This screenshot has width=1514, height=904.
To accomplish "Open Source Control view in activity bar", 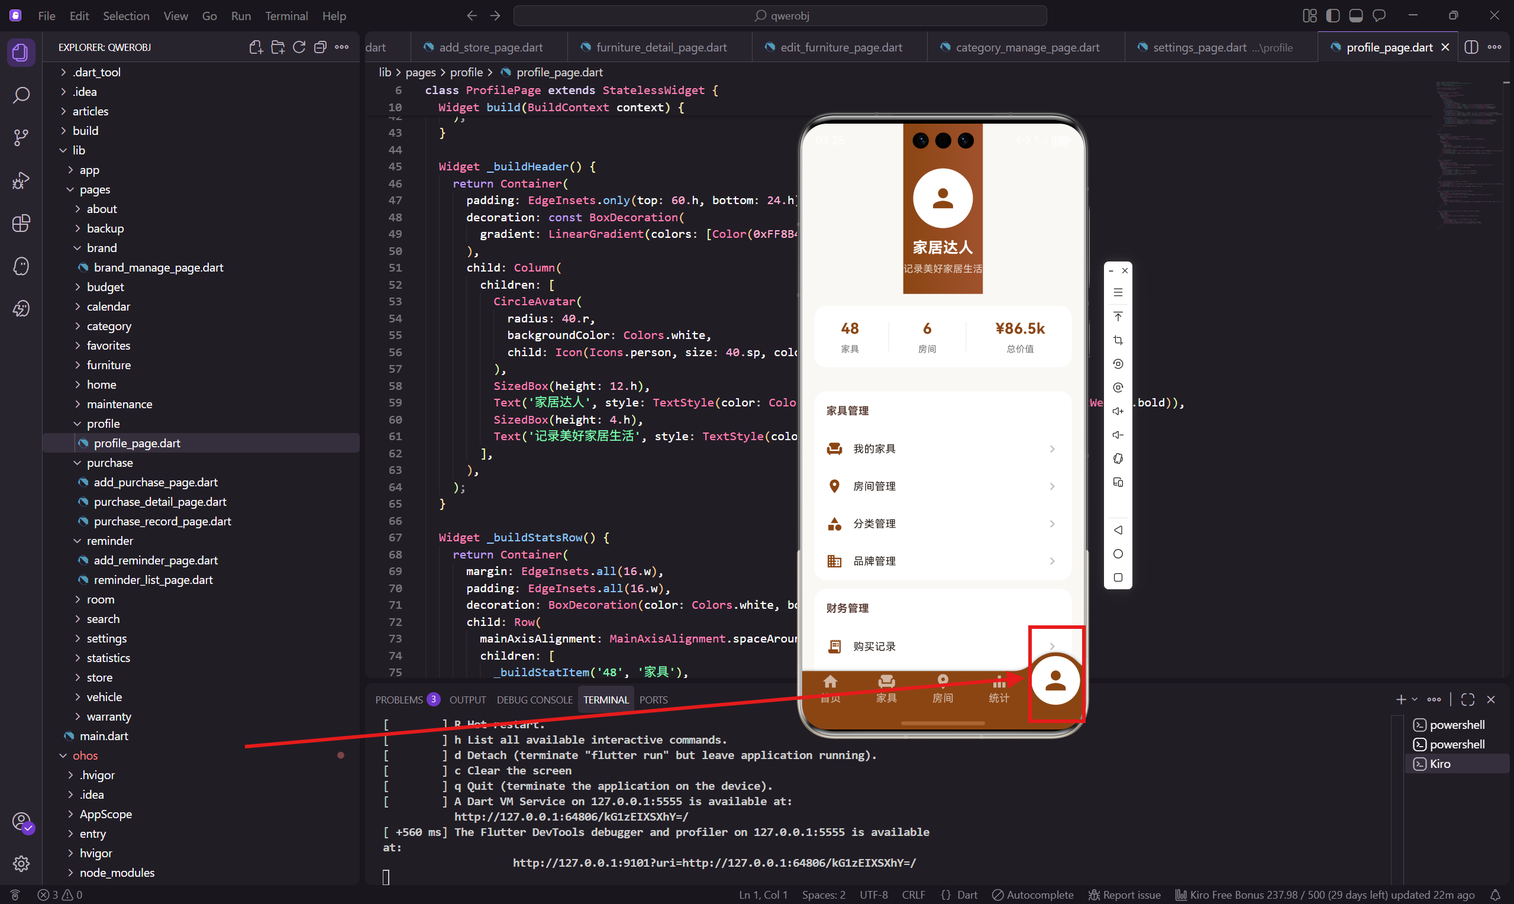I will tap(21, 138).
